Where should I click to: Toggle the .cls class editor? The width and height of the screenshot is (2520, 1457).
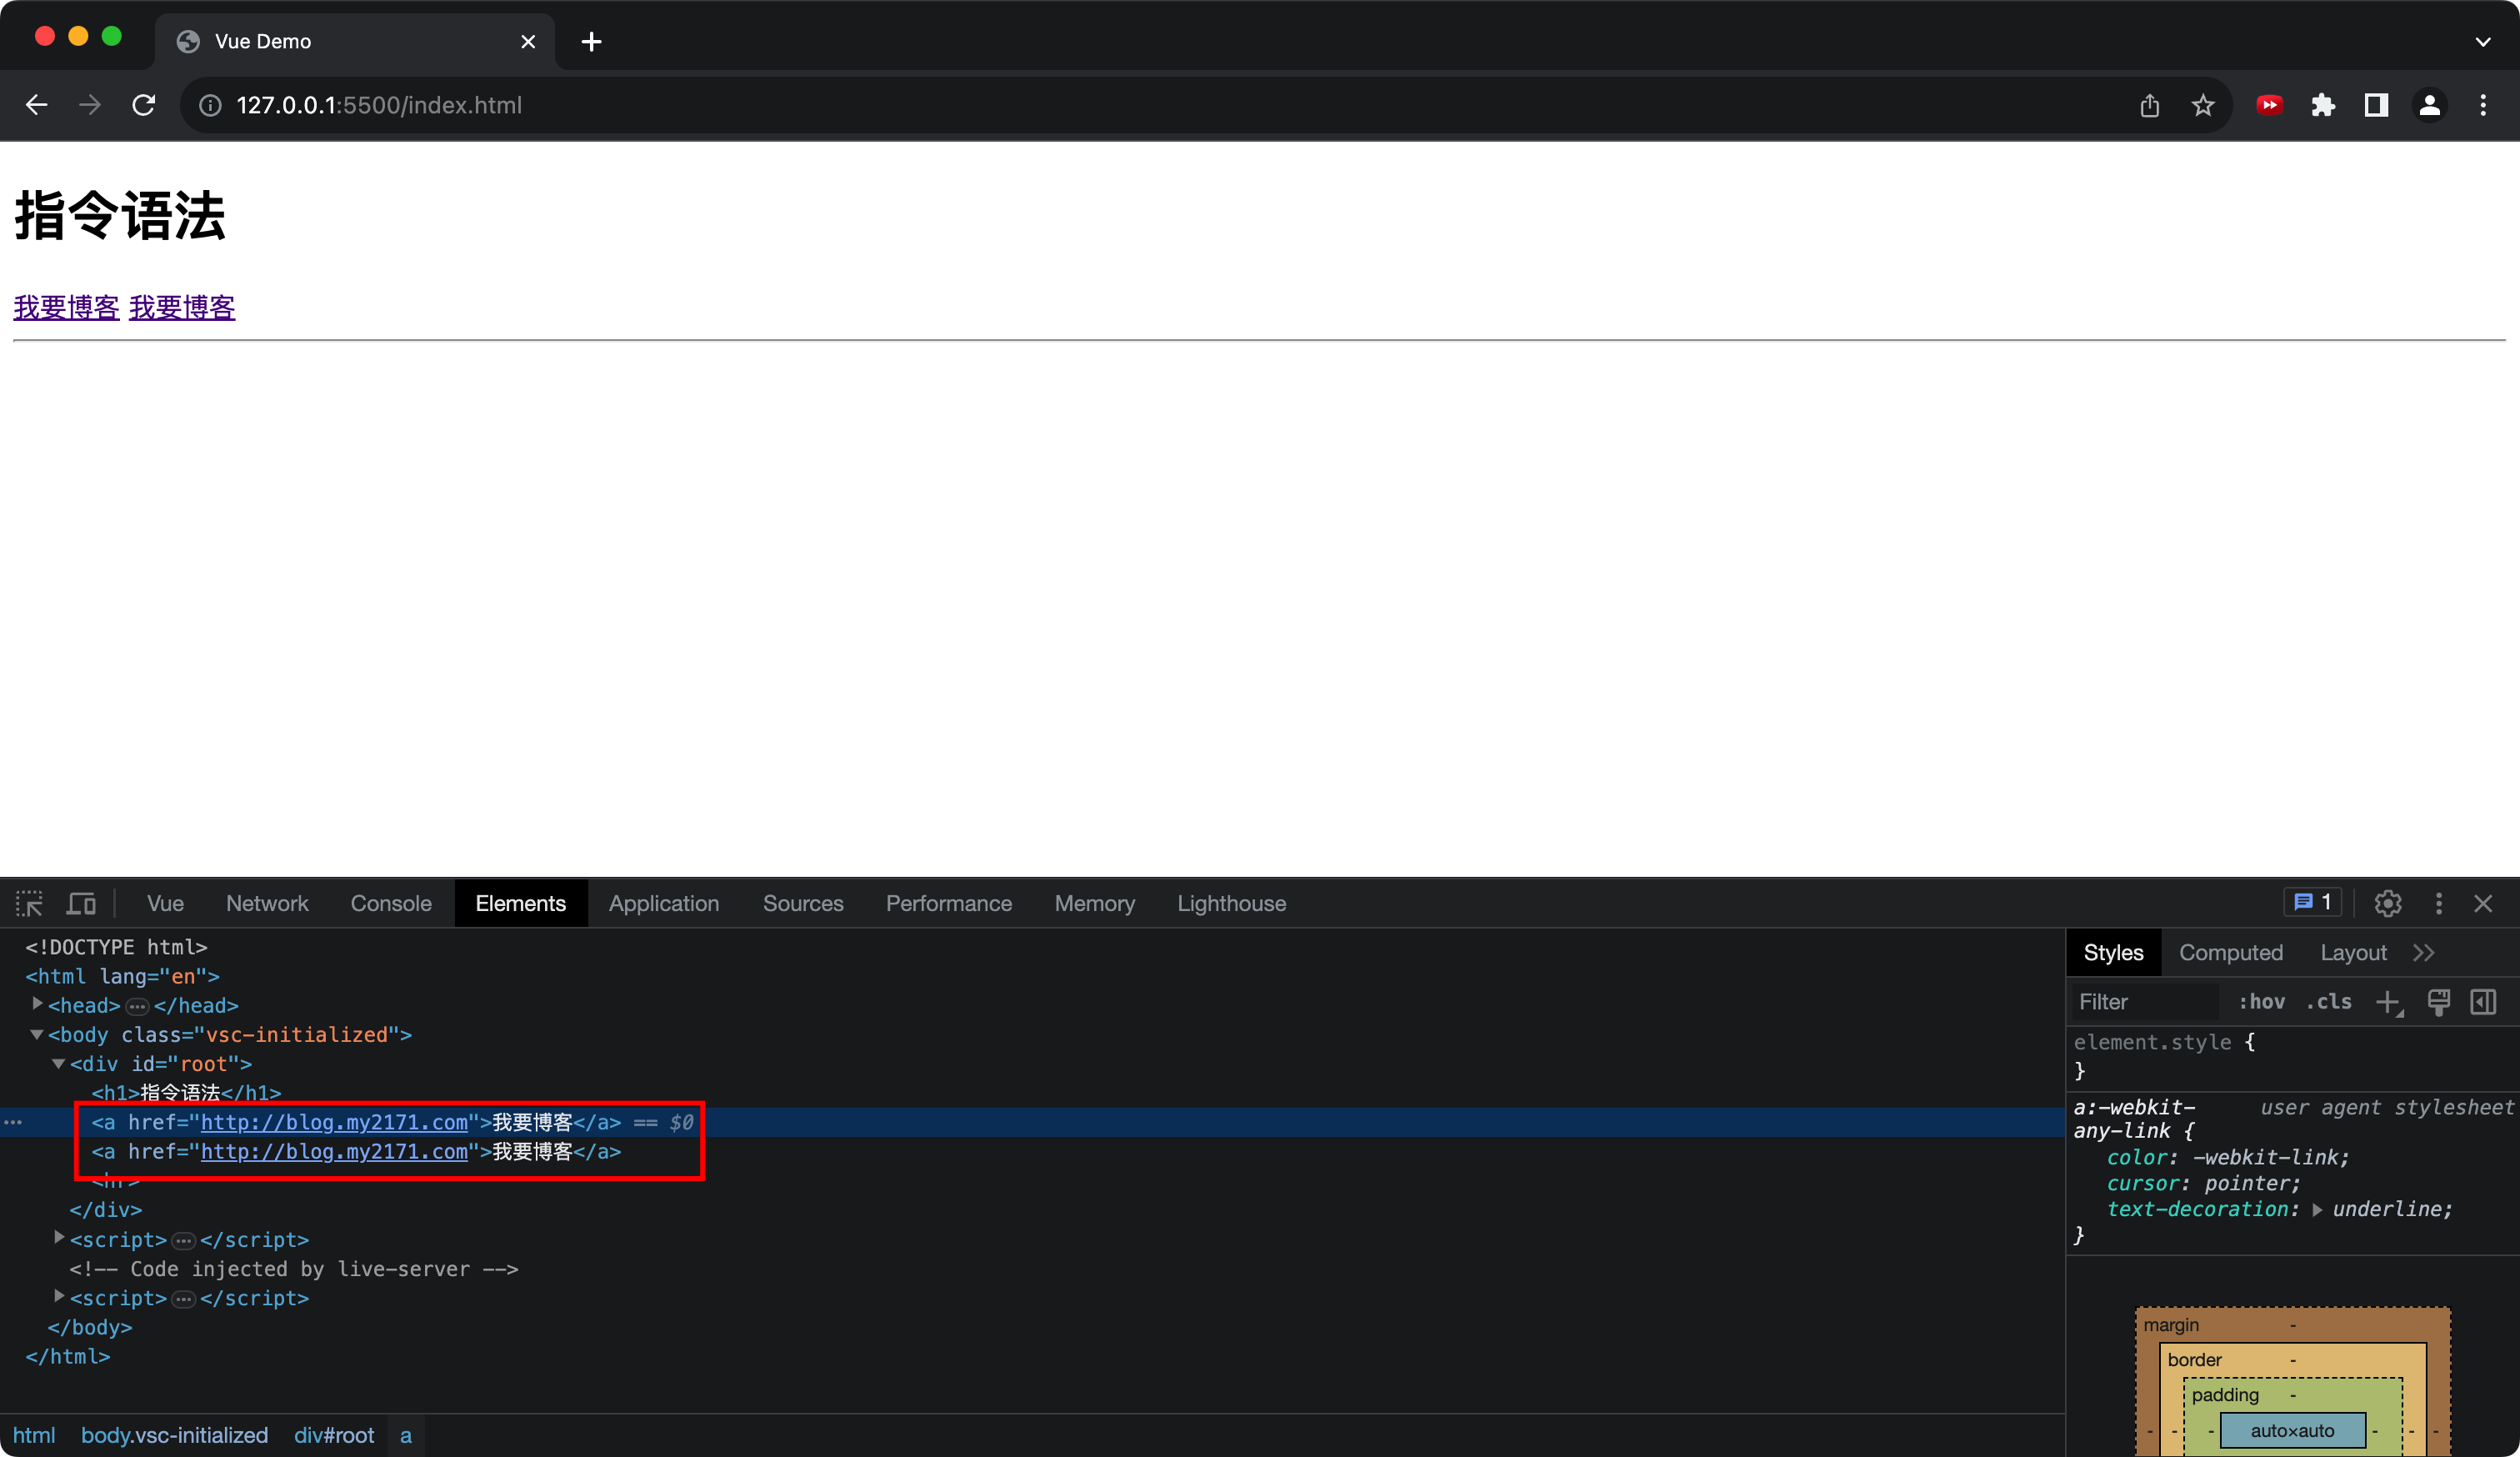tap(2329, 1002)
